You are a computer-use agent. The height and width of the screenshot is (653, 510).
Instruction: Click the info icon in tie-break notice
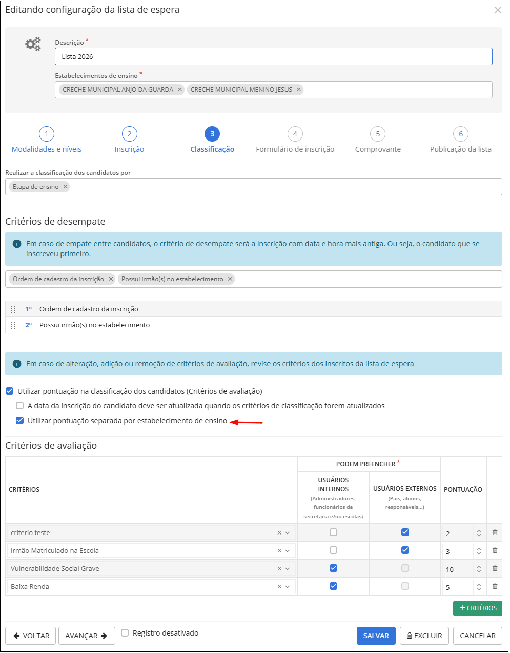pos(16,244)
